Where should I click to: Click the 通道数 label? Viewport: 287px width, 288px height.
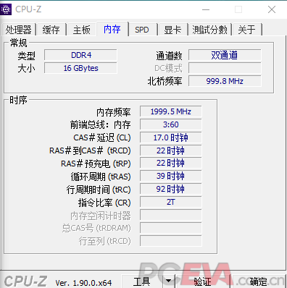click(x=169, y=56)
